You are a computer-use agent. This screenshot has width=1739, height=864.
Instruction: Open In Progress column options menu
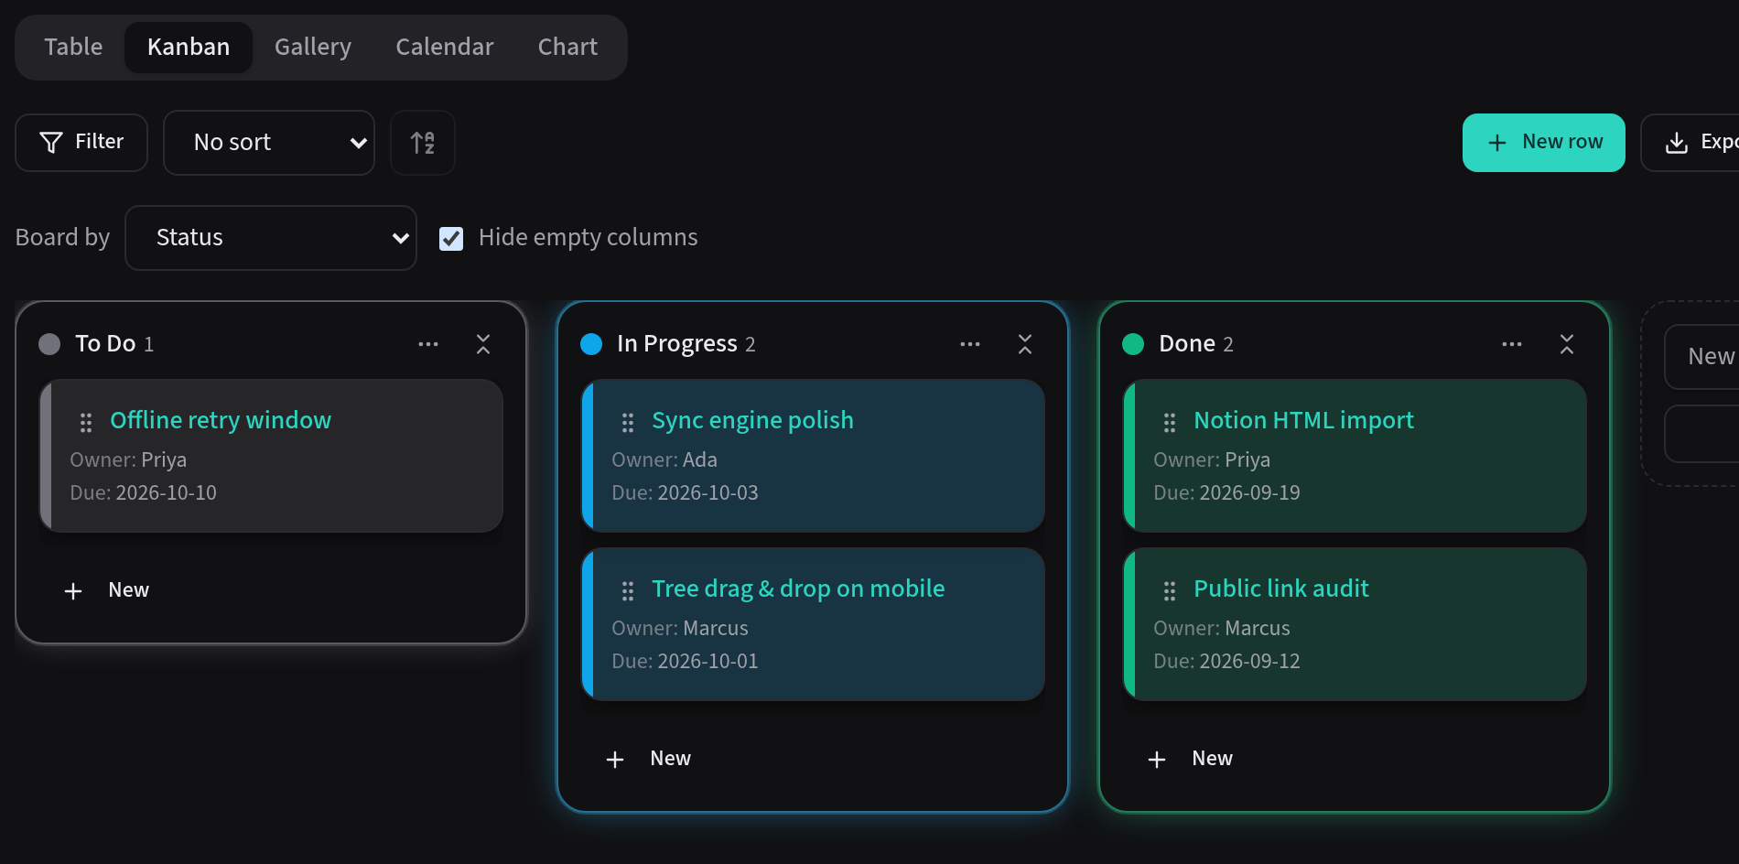coord(970,344)
